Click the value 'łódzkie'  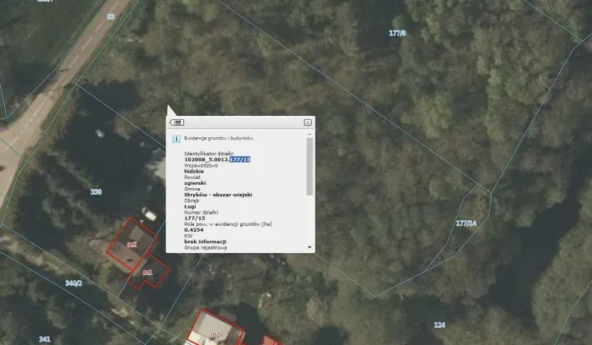(x=194, y=171)
